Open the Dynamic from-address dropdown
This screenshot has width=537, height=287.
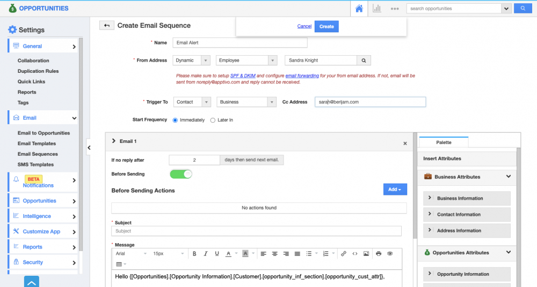point(192,61)
